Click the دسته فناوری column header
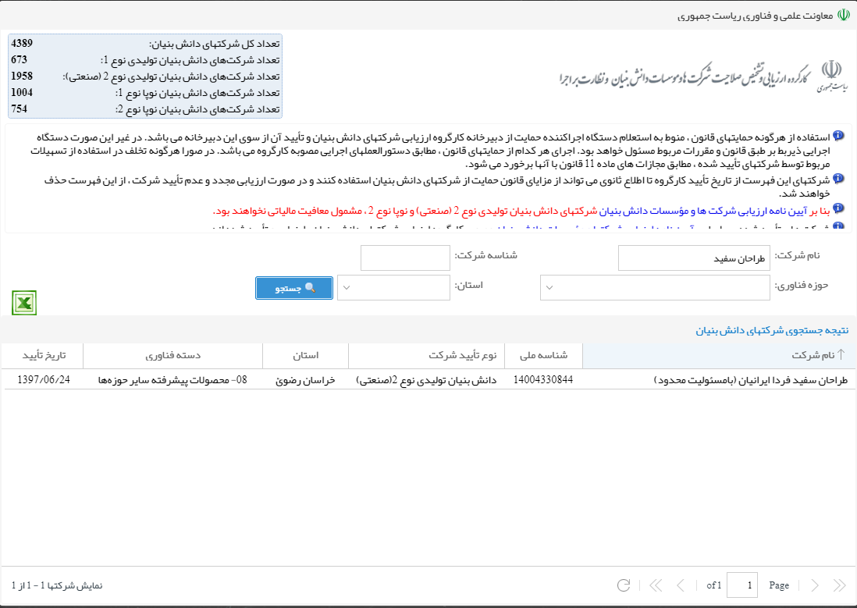The width and height of the screenshot is (857, 608). click(172, 355)
